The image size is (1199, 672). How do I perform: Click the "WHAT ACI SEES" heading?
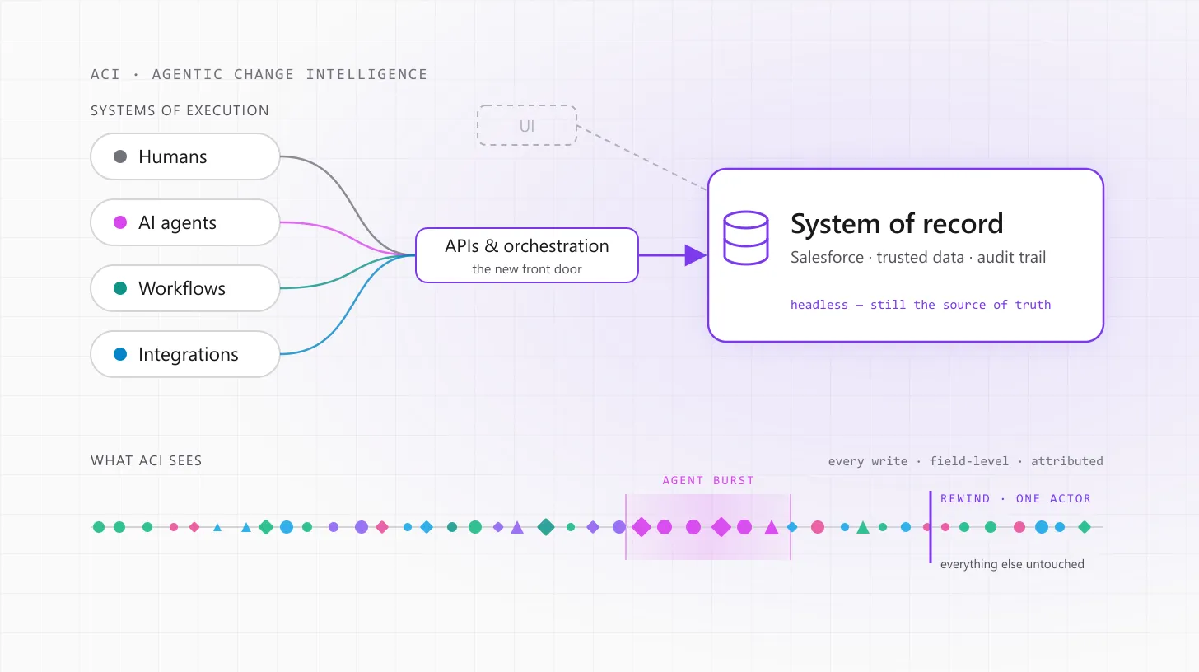pos(147,460)
